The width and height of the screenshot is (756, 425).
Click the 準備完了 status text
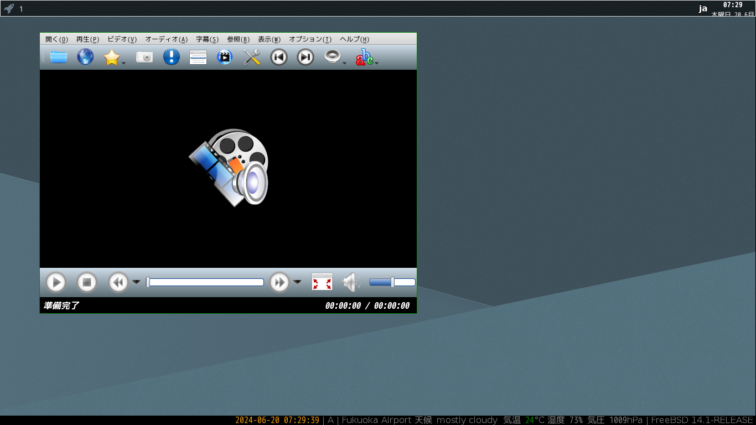click(x=61, y=305)
